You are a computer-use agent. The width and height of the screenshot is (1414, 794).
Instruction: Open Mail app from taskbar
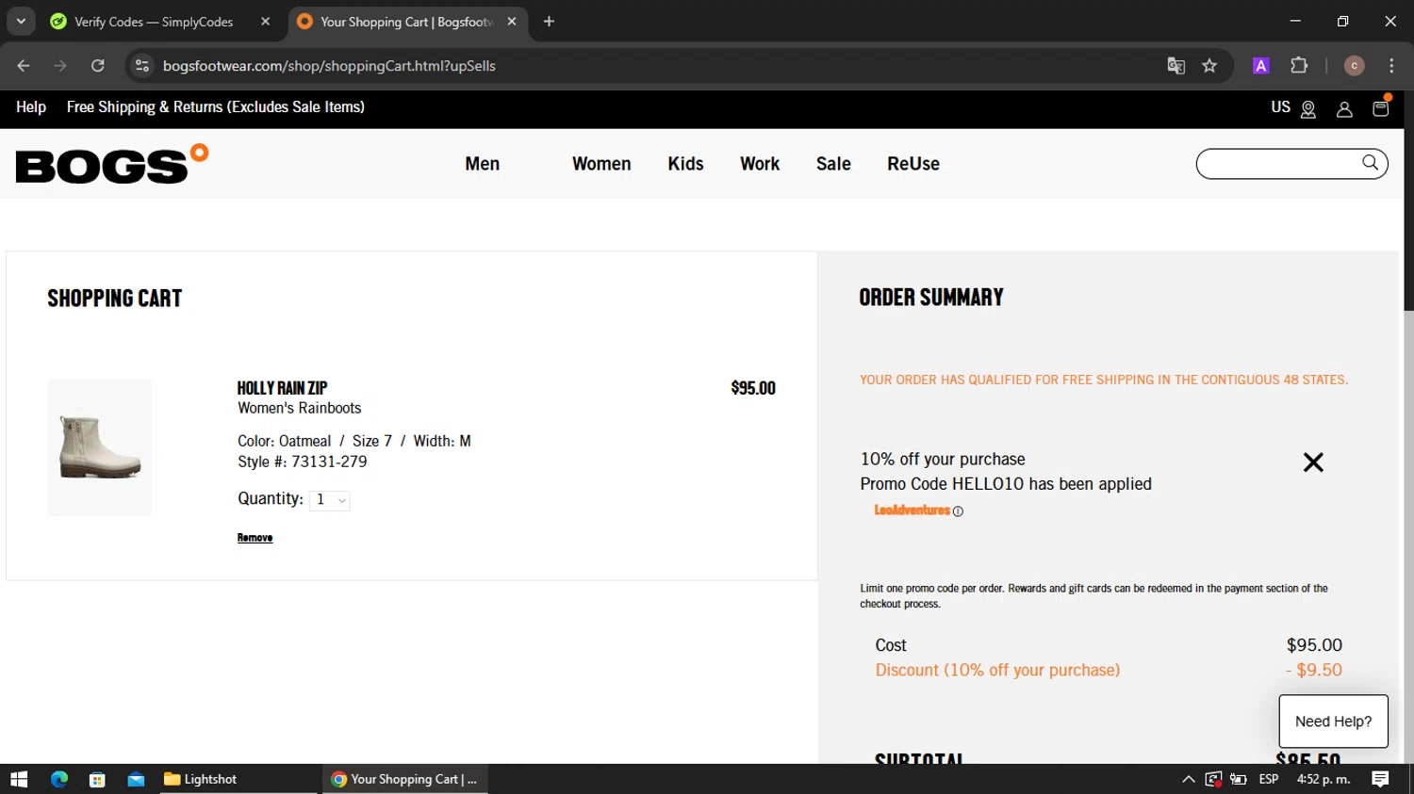click(x=136, y=779)
